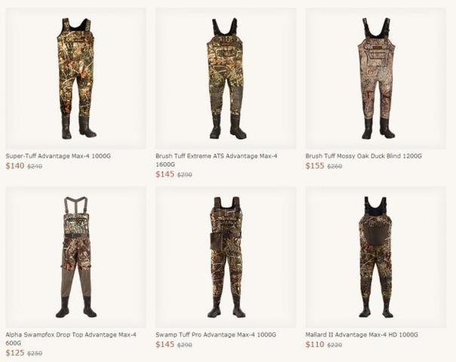Click the $145 price under Swamp Tuff Pro
This screenshot has width=456, height=362.
point(165,345)
